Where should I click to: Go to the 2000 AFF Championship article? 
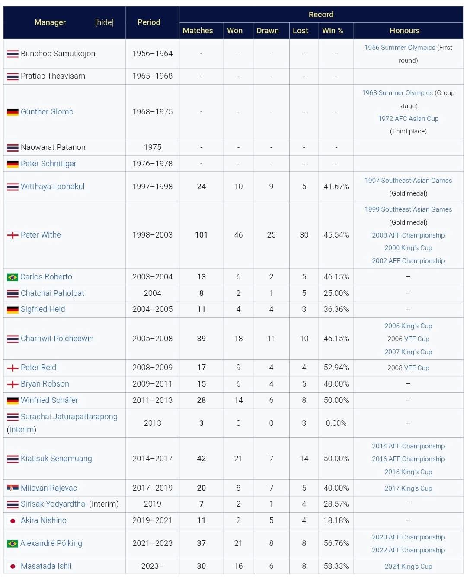(x=408, y=235)
